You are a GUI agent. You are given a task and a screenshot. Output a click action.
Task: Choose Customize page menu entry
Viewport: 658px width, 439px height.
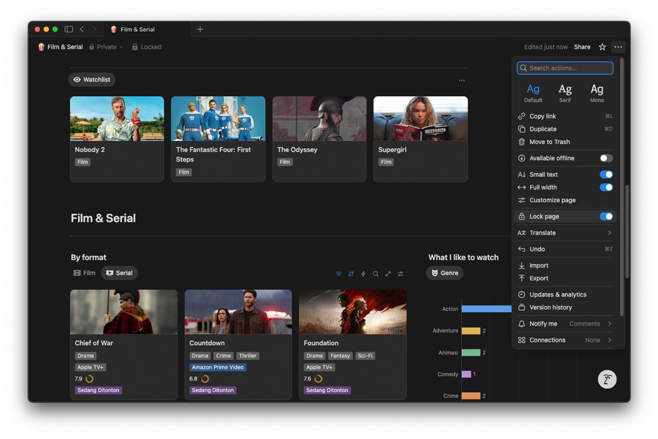565,200
